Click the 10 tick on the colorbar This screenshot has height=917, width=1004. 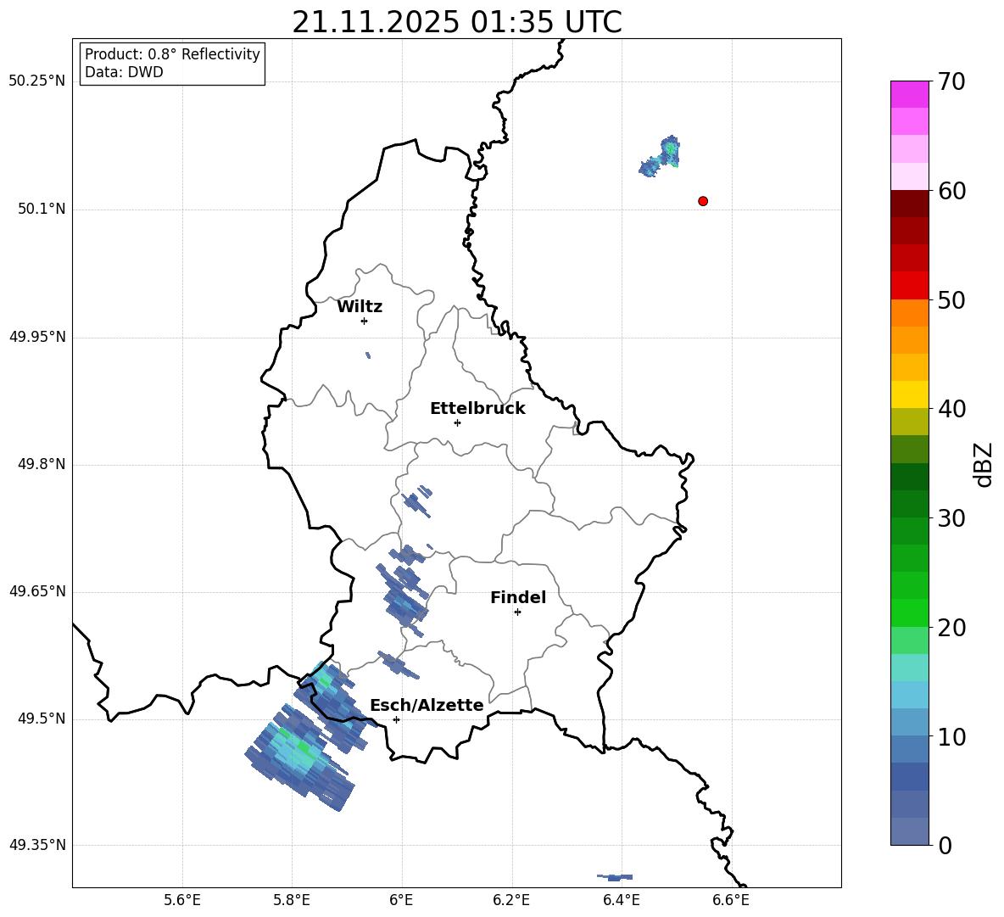click(951, 736)
